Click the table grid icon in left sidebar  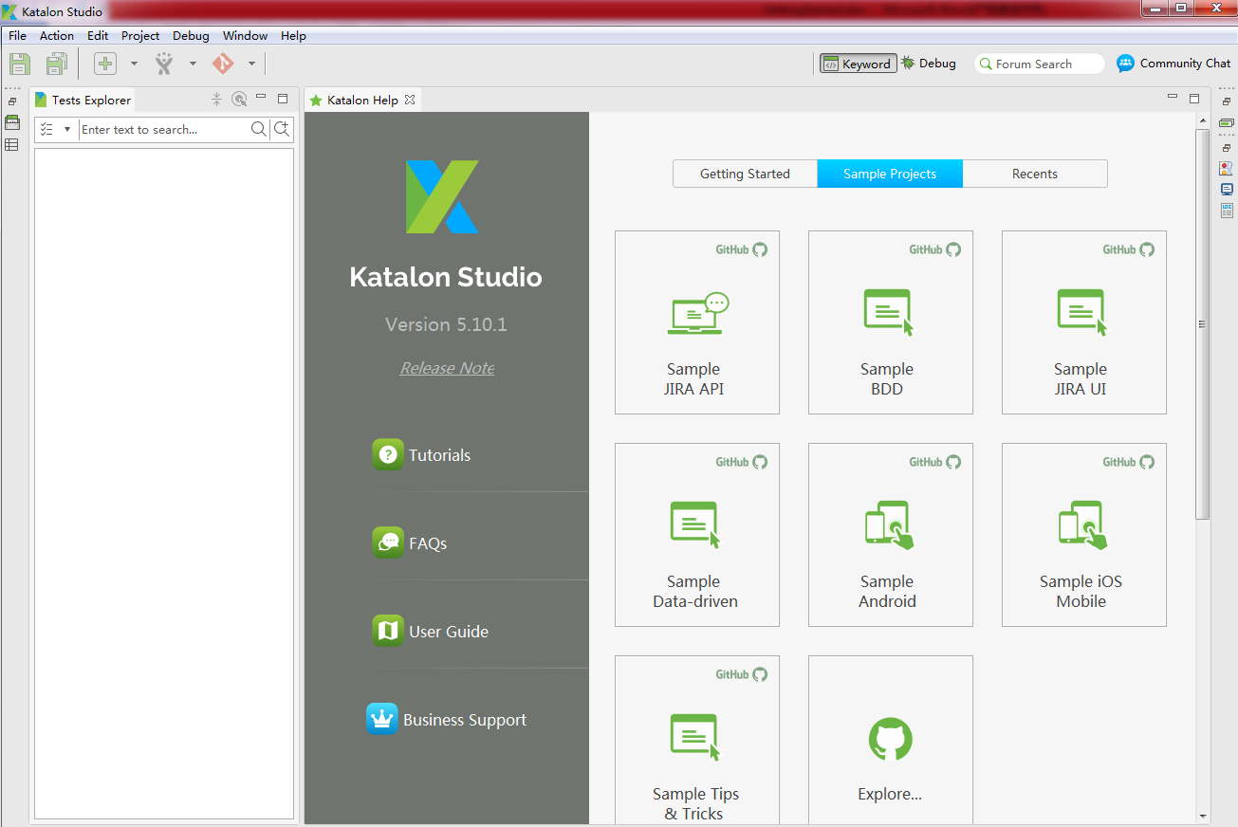pos(12,145)
